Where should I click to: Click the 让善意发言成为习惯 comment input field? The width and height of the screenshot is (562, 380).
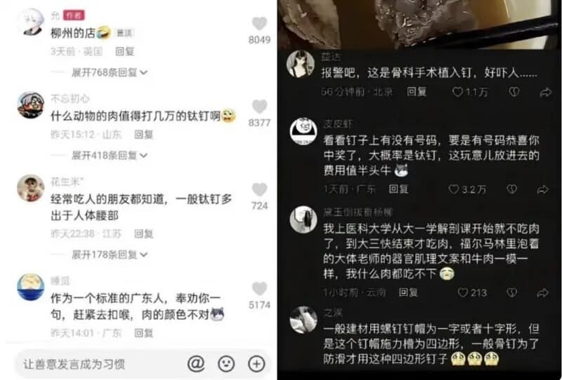pyautogui.click(x=100, y=364)
